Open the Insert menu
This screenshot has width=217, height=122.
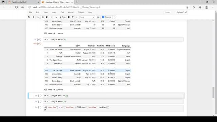click(54, 12)
